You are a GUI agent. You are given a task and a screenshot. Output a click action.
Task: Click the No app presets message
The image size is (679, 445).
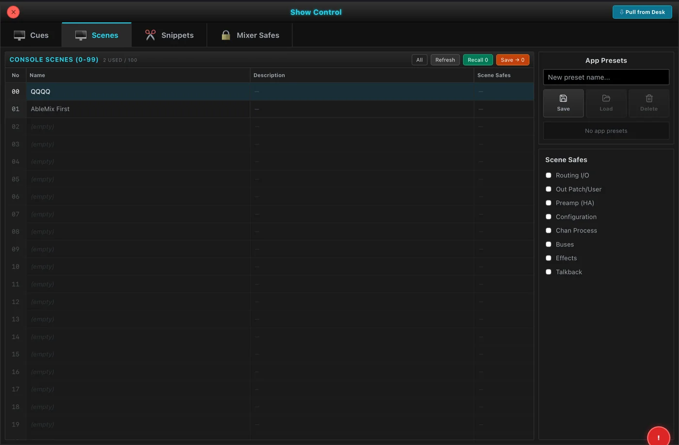606,131
